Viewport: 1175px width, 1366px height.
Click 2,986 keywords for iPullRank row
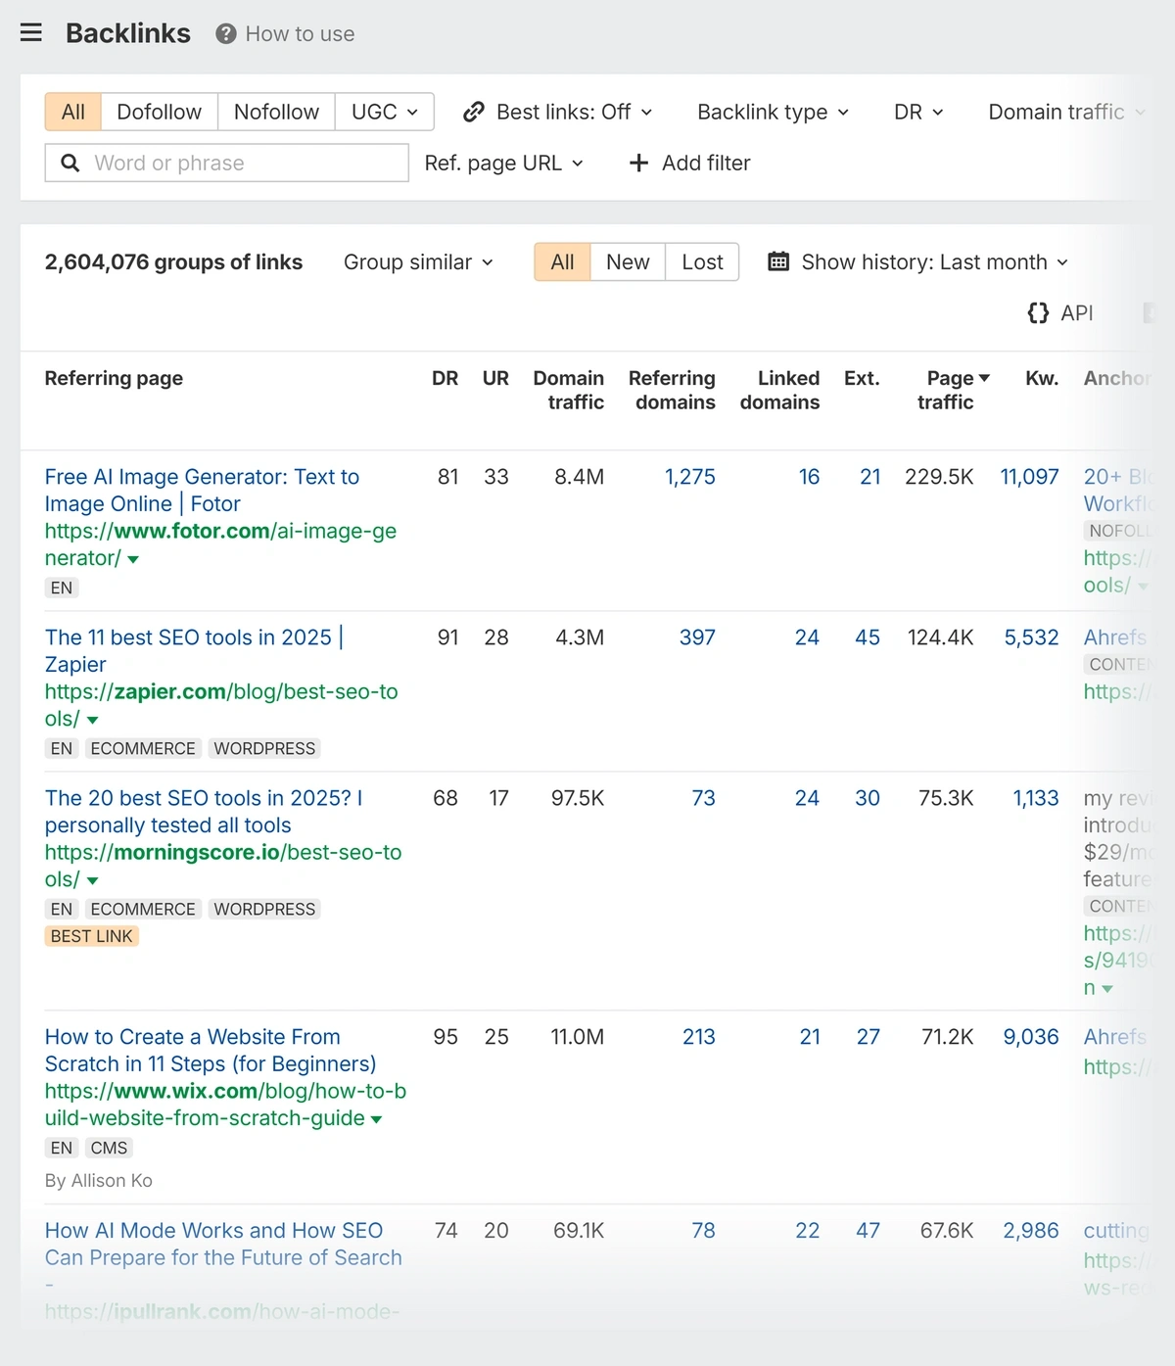(1031, 1231)
